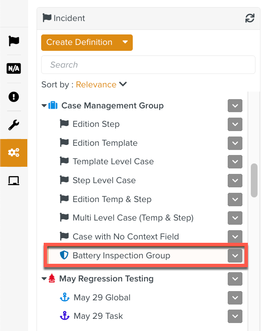Open Battery Inspection Group options dropdown

coord(235,255)
